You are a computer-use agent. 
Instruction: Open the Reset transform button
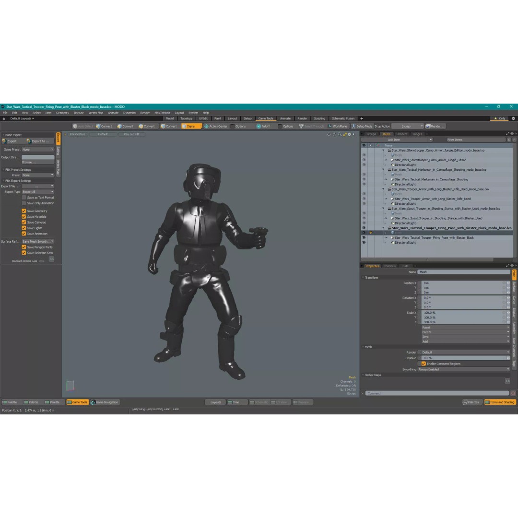click(x=465, y=328)
